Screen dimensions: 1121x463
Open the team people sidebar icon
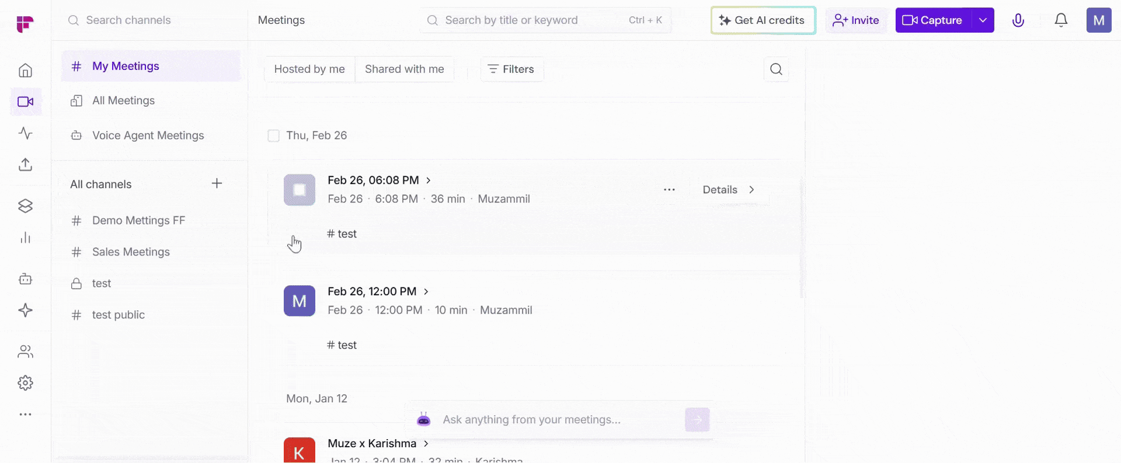[25, 352]
